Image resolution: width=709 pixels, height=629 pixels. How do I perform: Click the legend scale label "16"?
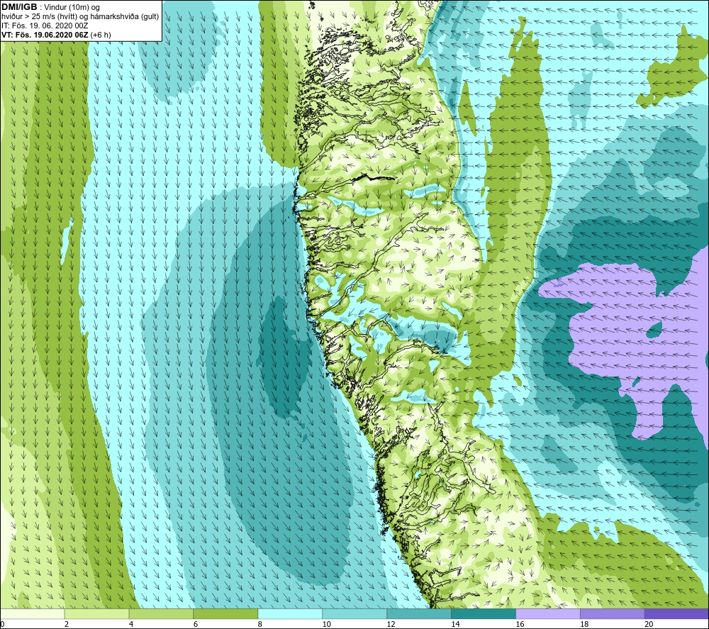pyautogui.click(x=520, y=624)
